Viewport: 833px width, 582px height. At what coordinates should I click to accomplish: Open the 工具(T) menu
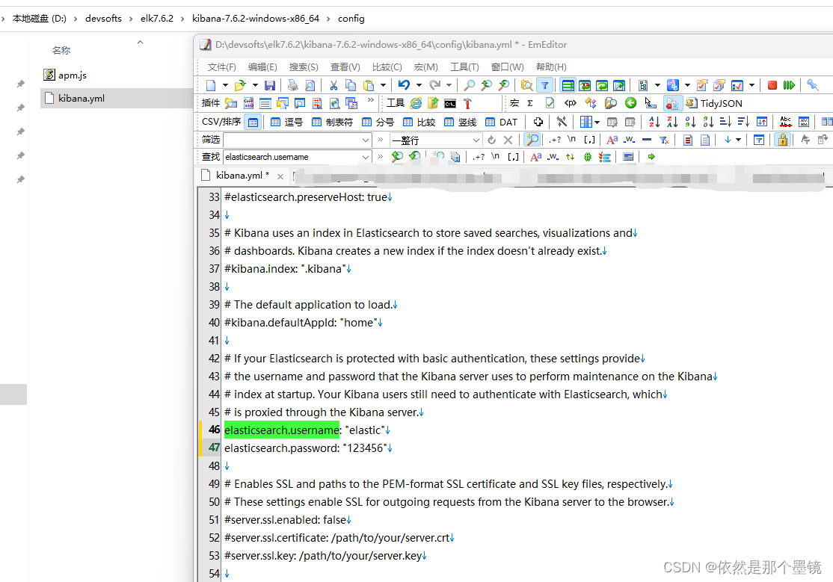tap(464, 67)
